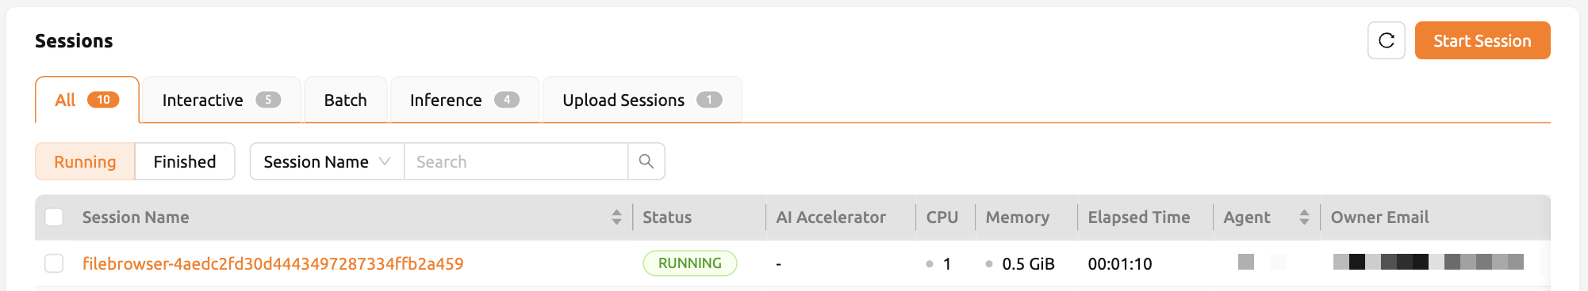Sort by Session Name arrows

(616, 217)
